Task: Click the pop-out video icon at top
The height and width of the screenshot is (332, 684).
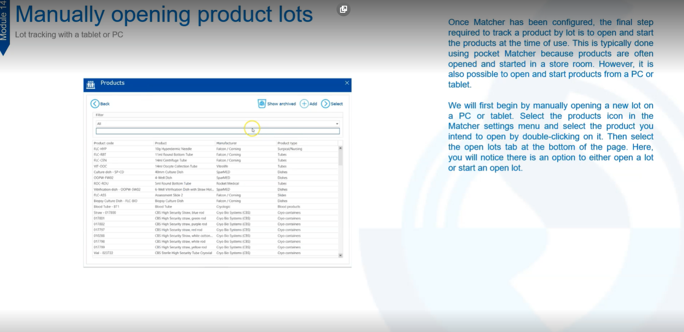Action: coord(344,9)
